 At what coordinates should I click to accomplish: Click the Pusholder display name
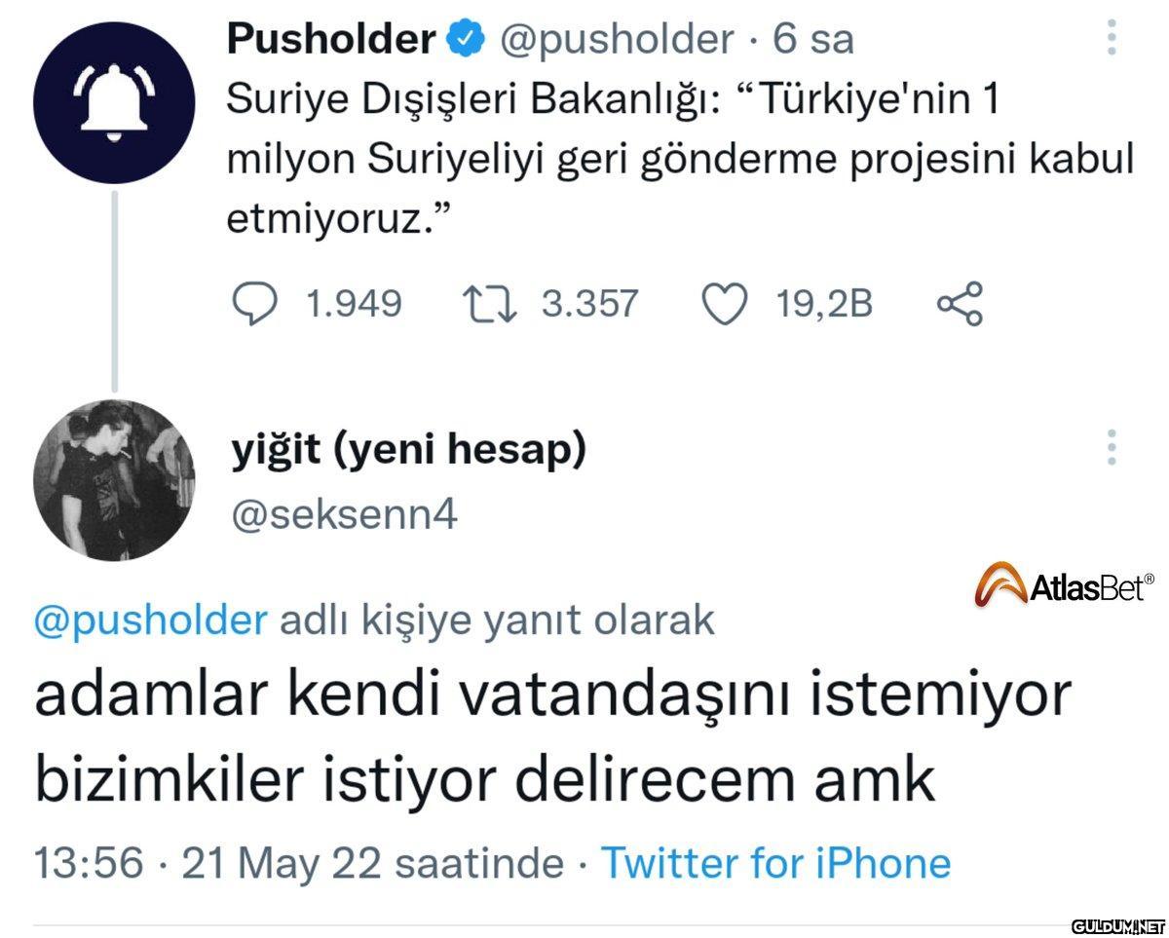[x=331, y=39]
